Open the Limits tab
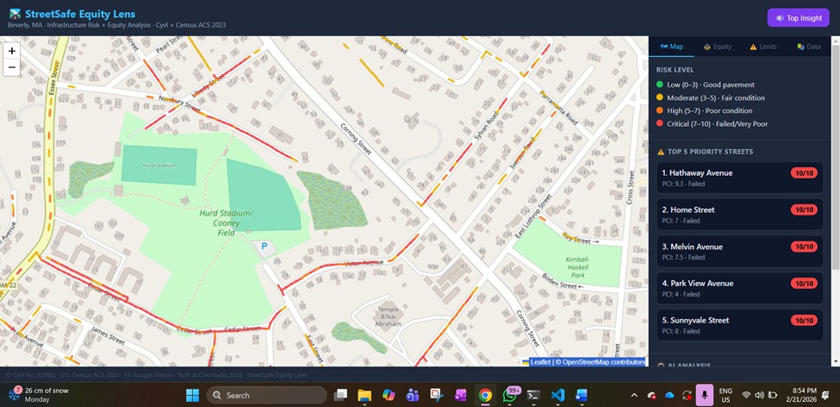The width and height of the screenshot is (840, 407). 762,47
